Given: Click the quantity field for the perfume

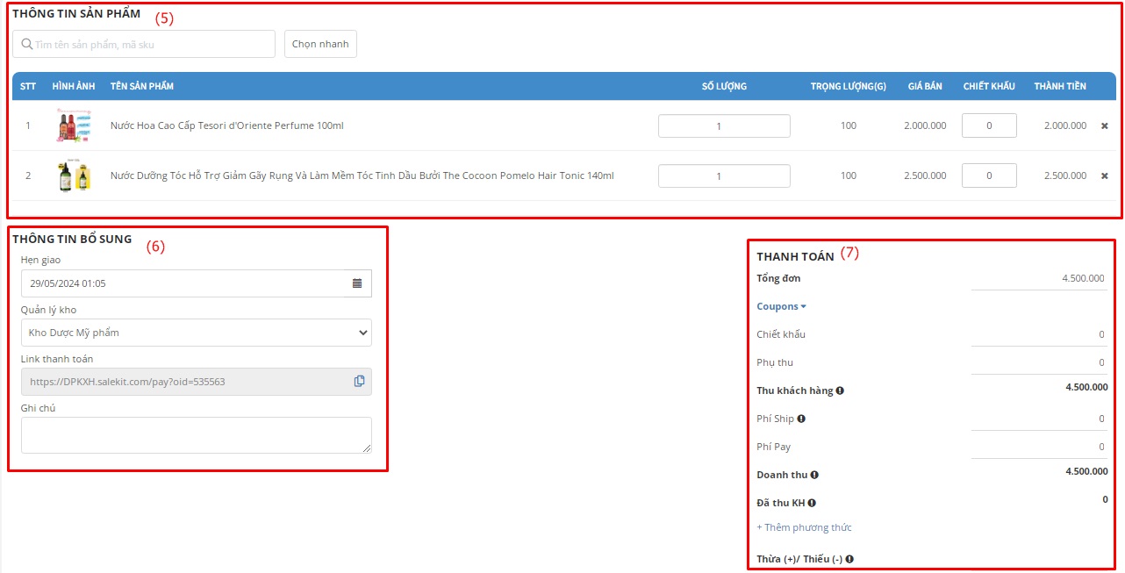Looking at the screenshot, I should (x=724, y=126).
